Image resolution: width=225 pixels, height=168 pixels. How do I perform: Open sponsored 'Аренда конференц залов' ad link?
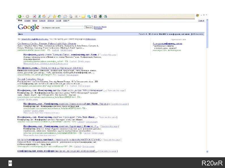(167, 43)
